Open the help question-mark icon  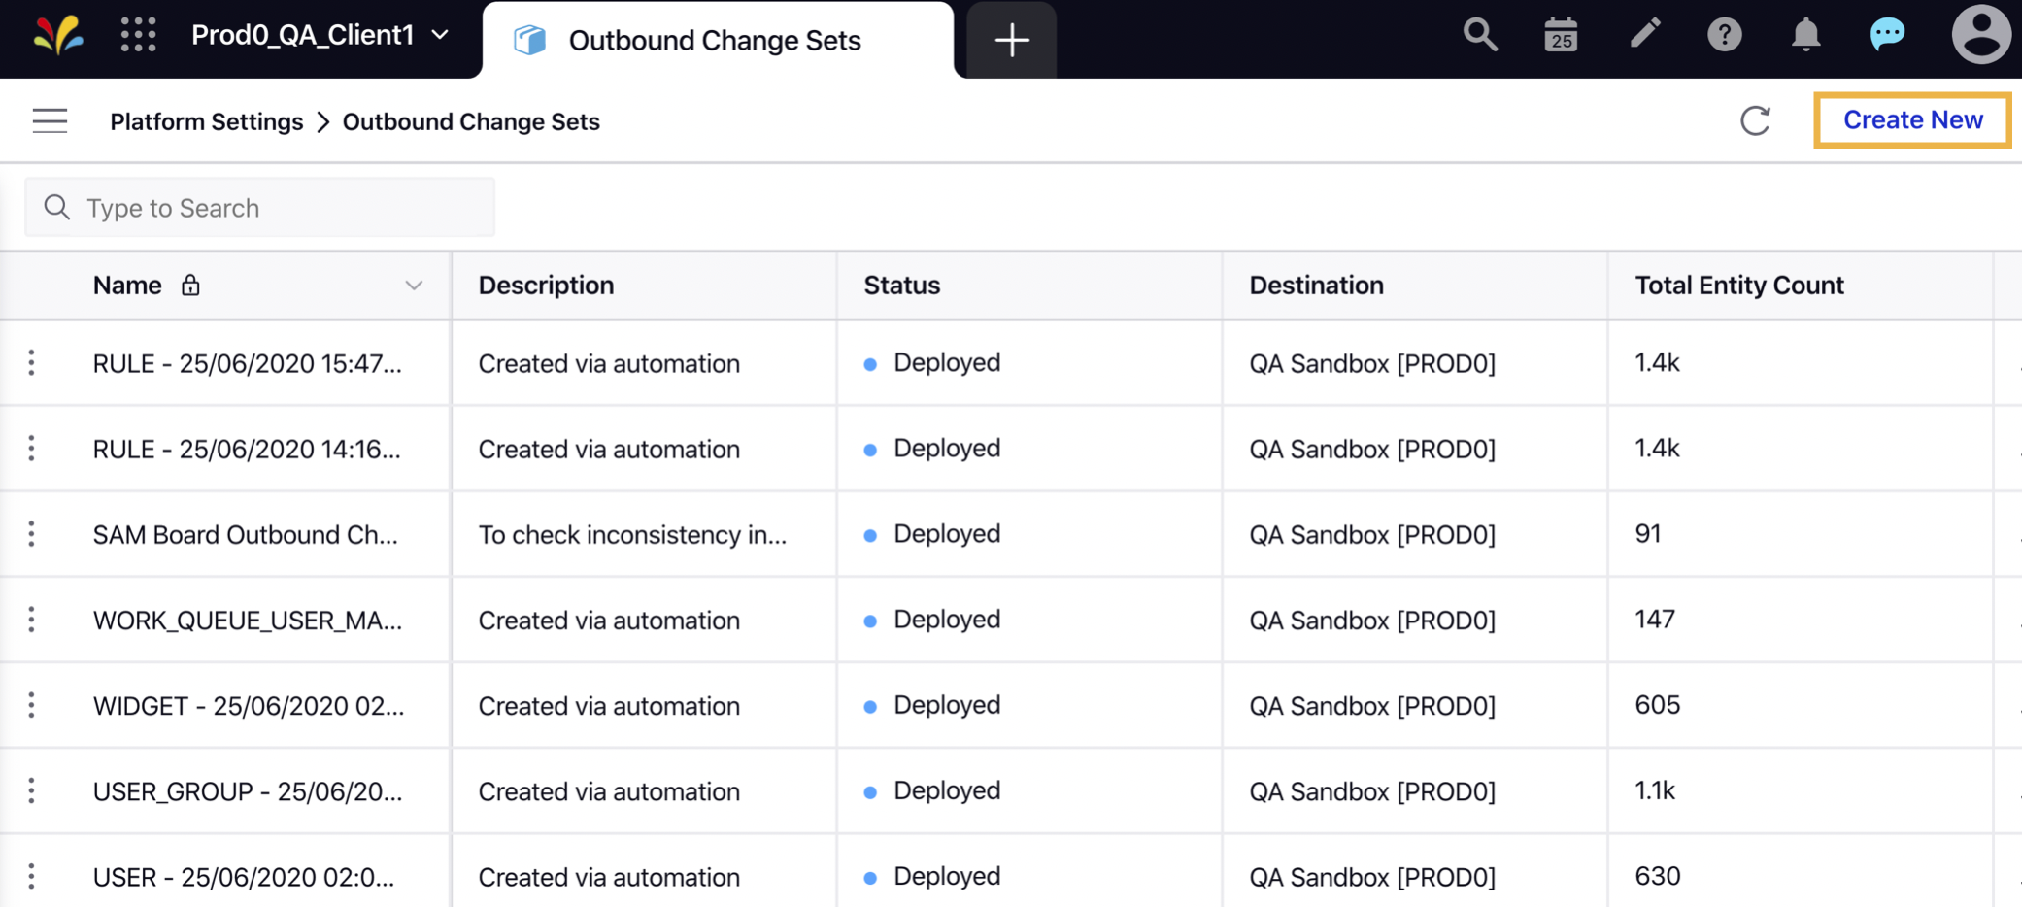1725,35
